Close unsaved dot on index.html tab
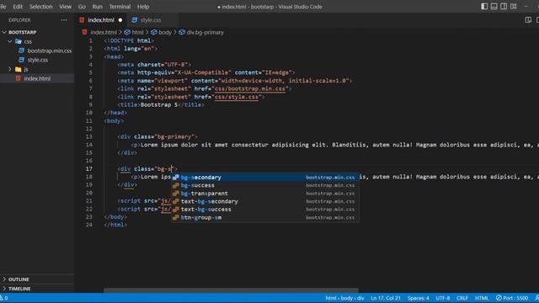The image size is (539, 303). click(120, 20)
